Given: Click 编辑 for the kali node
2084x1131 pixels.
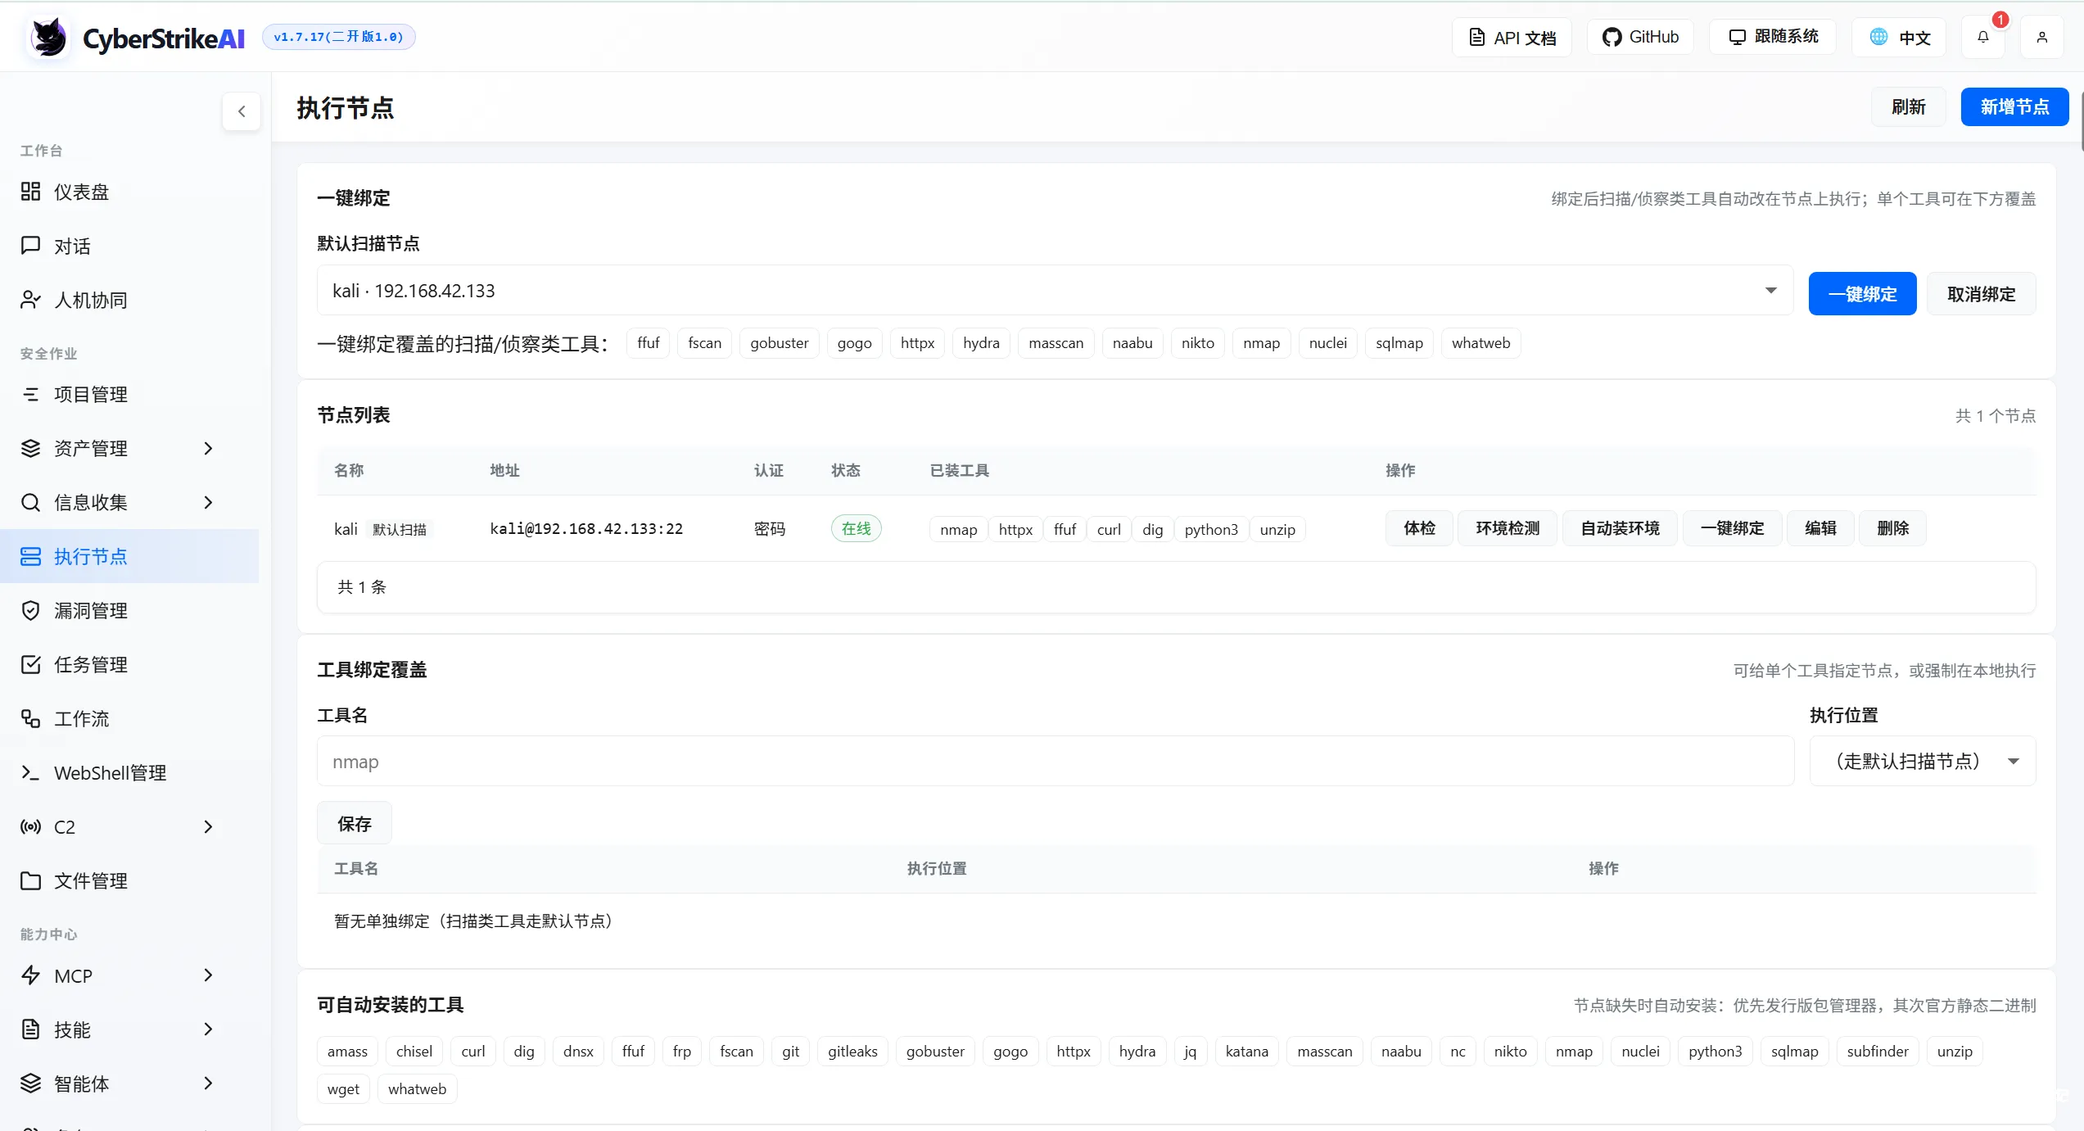Looking at the screenshot, I should pos(1820,529).
